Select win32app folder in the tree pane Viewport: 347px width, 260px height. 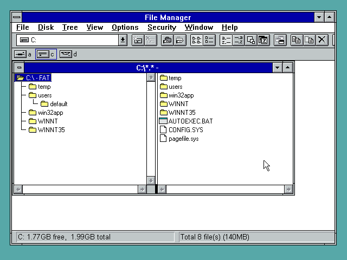(46, 113)
